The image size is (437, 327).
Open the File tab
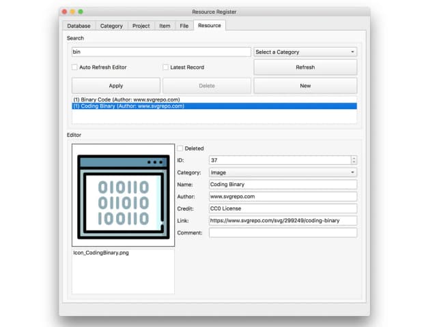tap(184, 26)
